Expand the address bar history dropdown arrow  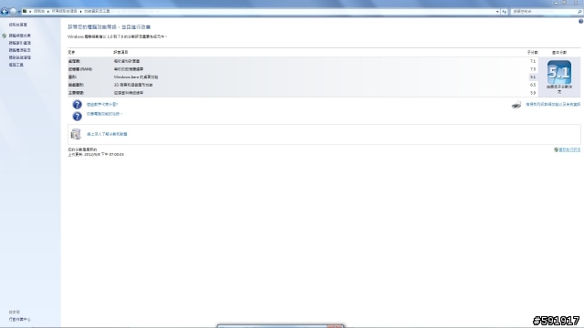click(497, 12)
